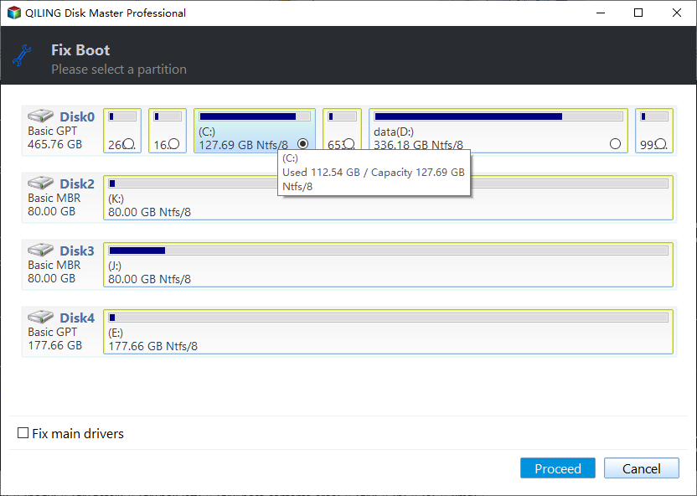The image size is (697, 496).
Task: Click the Disk2 label
Action: [x=77, y=183]
